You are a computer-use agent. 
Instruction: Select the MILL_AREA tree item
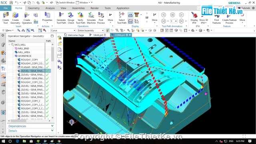[x=24, y=52]
